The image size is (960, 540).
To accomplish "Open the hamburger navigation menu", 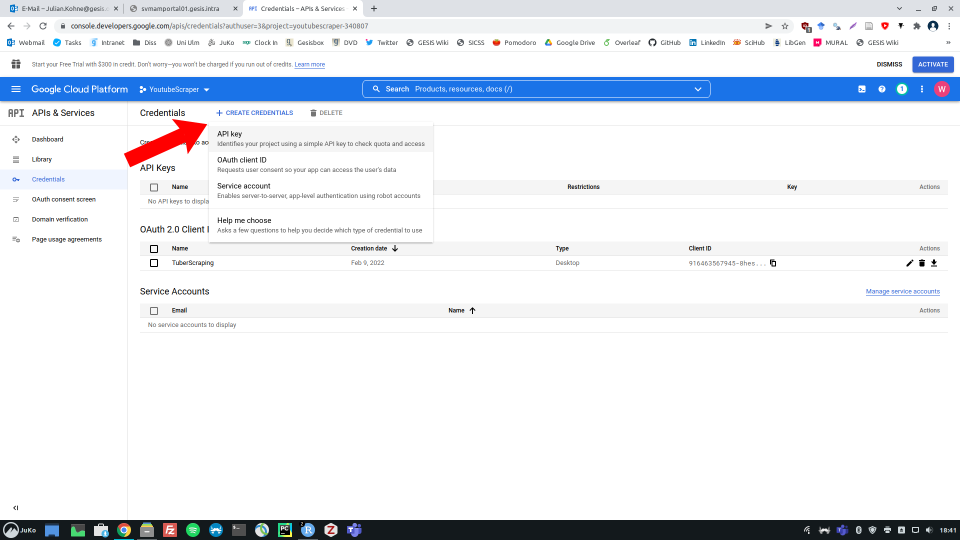I will pyautogui.click(x=16, y=89).
